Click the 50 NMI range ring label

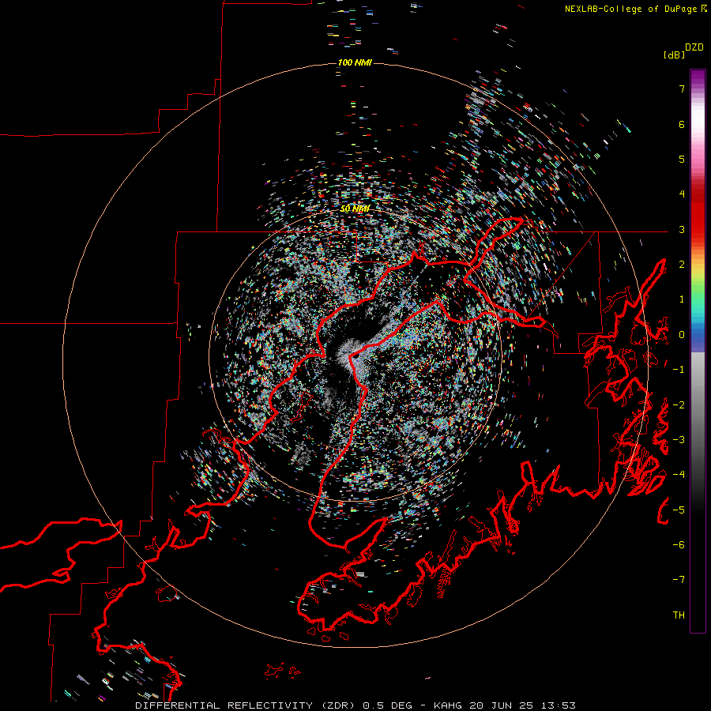tap(355, 209)
